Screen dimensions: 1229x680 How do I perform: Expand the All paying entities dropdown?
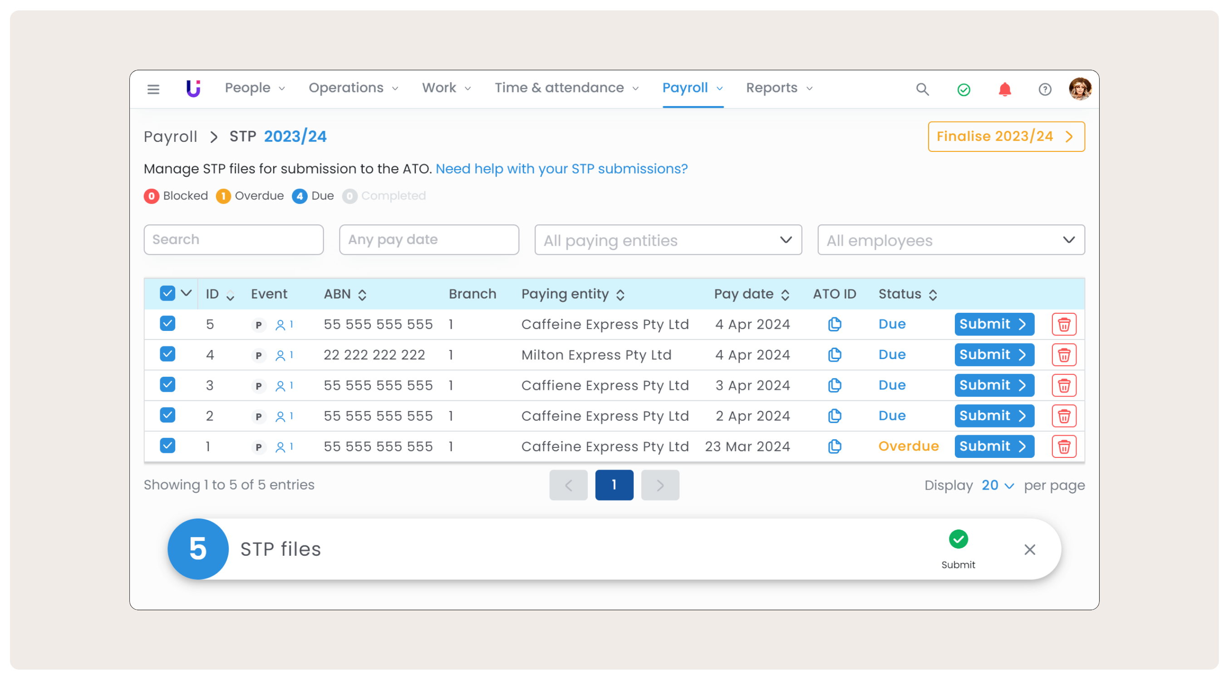(x=668, y=240)
